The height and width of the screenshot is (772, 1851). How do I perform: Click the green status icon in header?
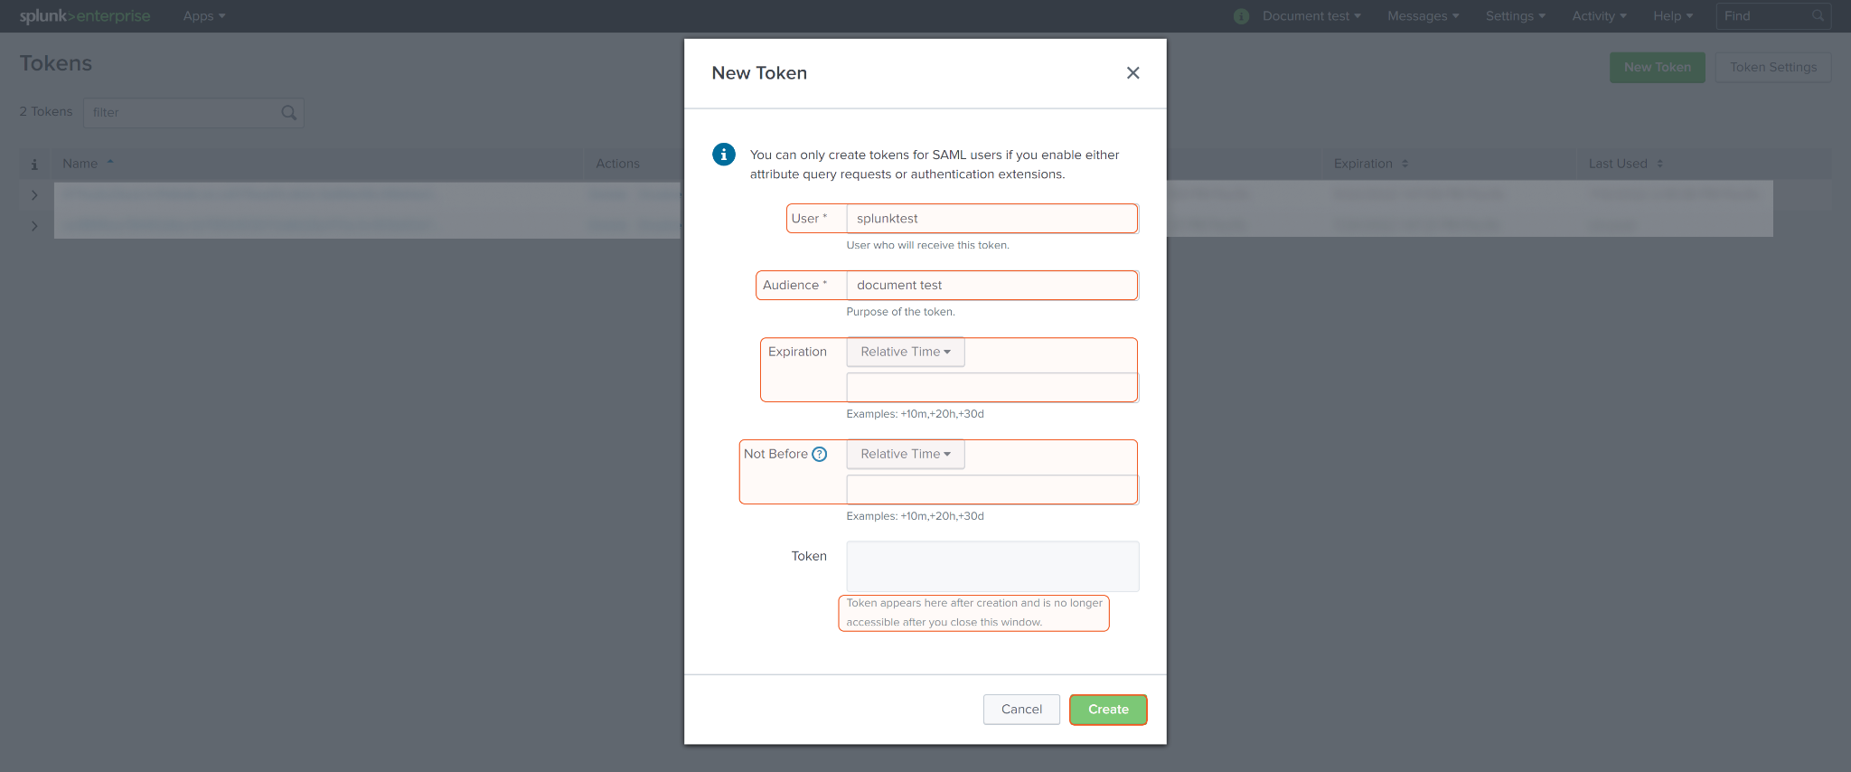coord(1242,16)
